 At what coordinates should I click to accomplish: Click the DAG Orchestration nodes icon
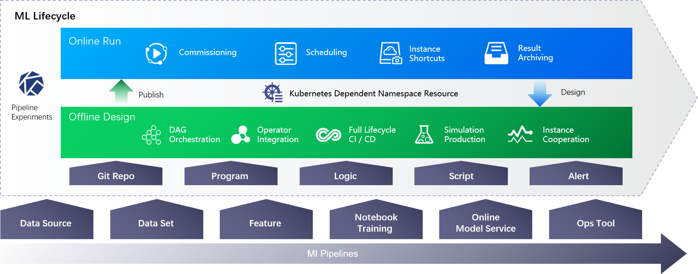(152, 135)
